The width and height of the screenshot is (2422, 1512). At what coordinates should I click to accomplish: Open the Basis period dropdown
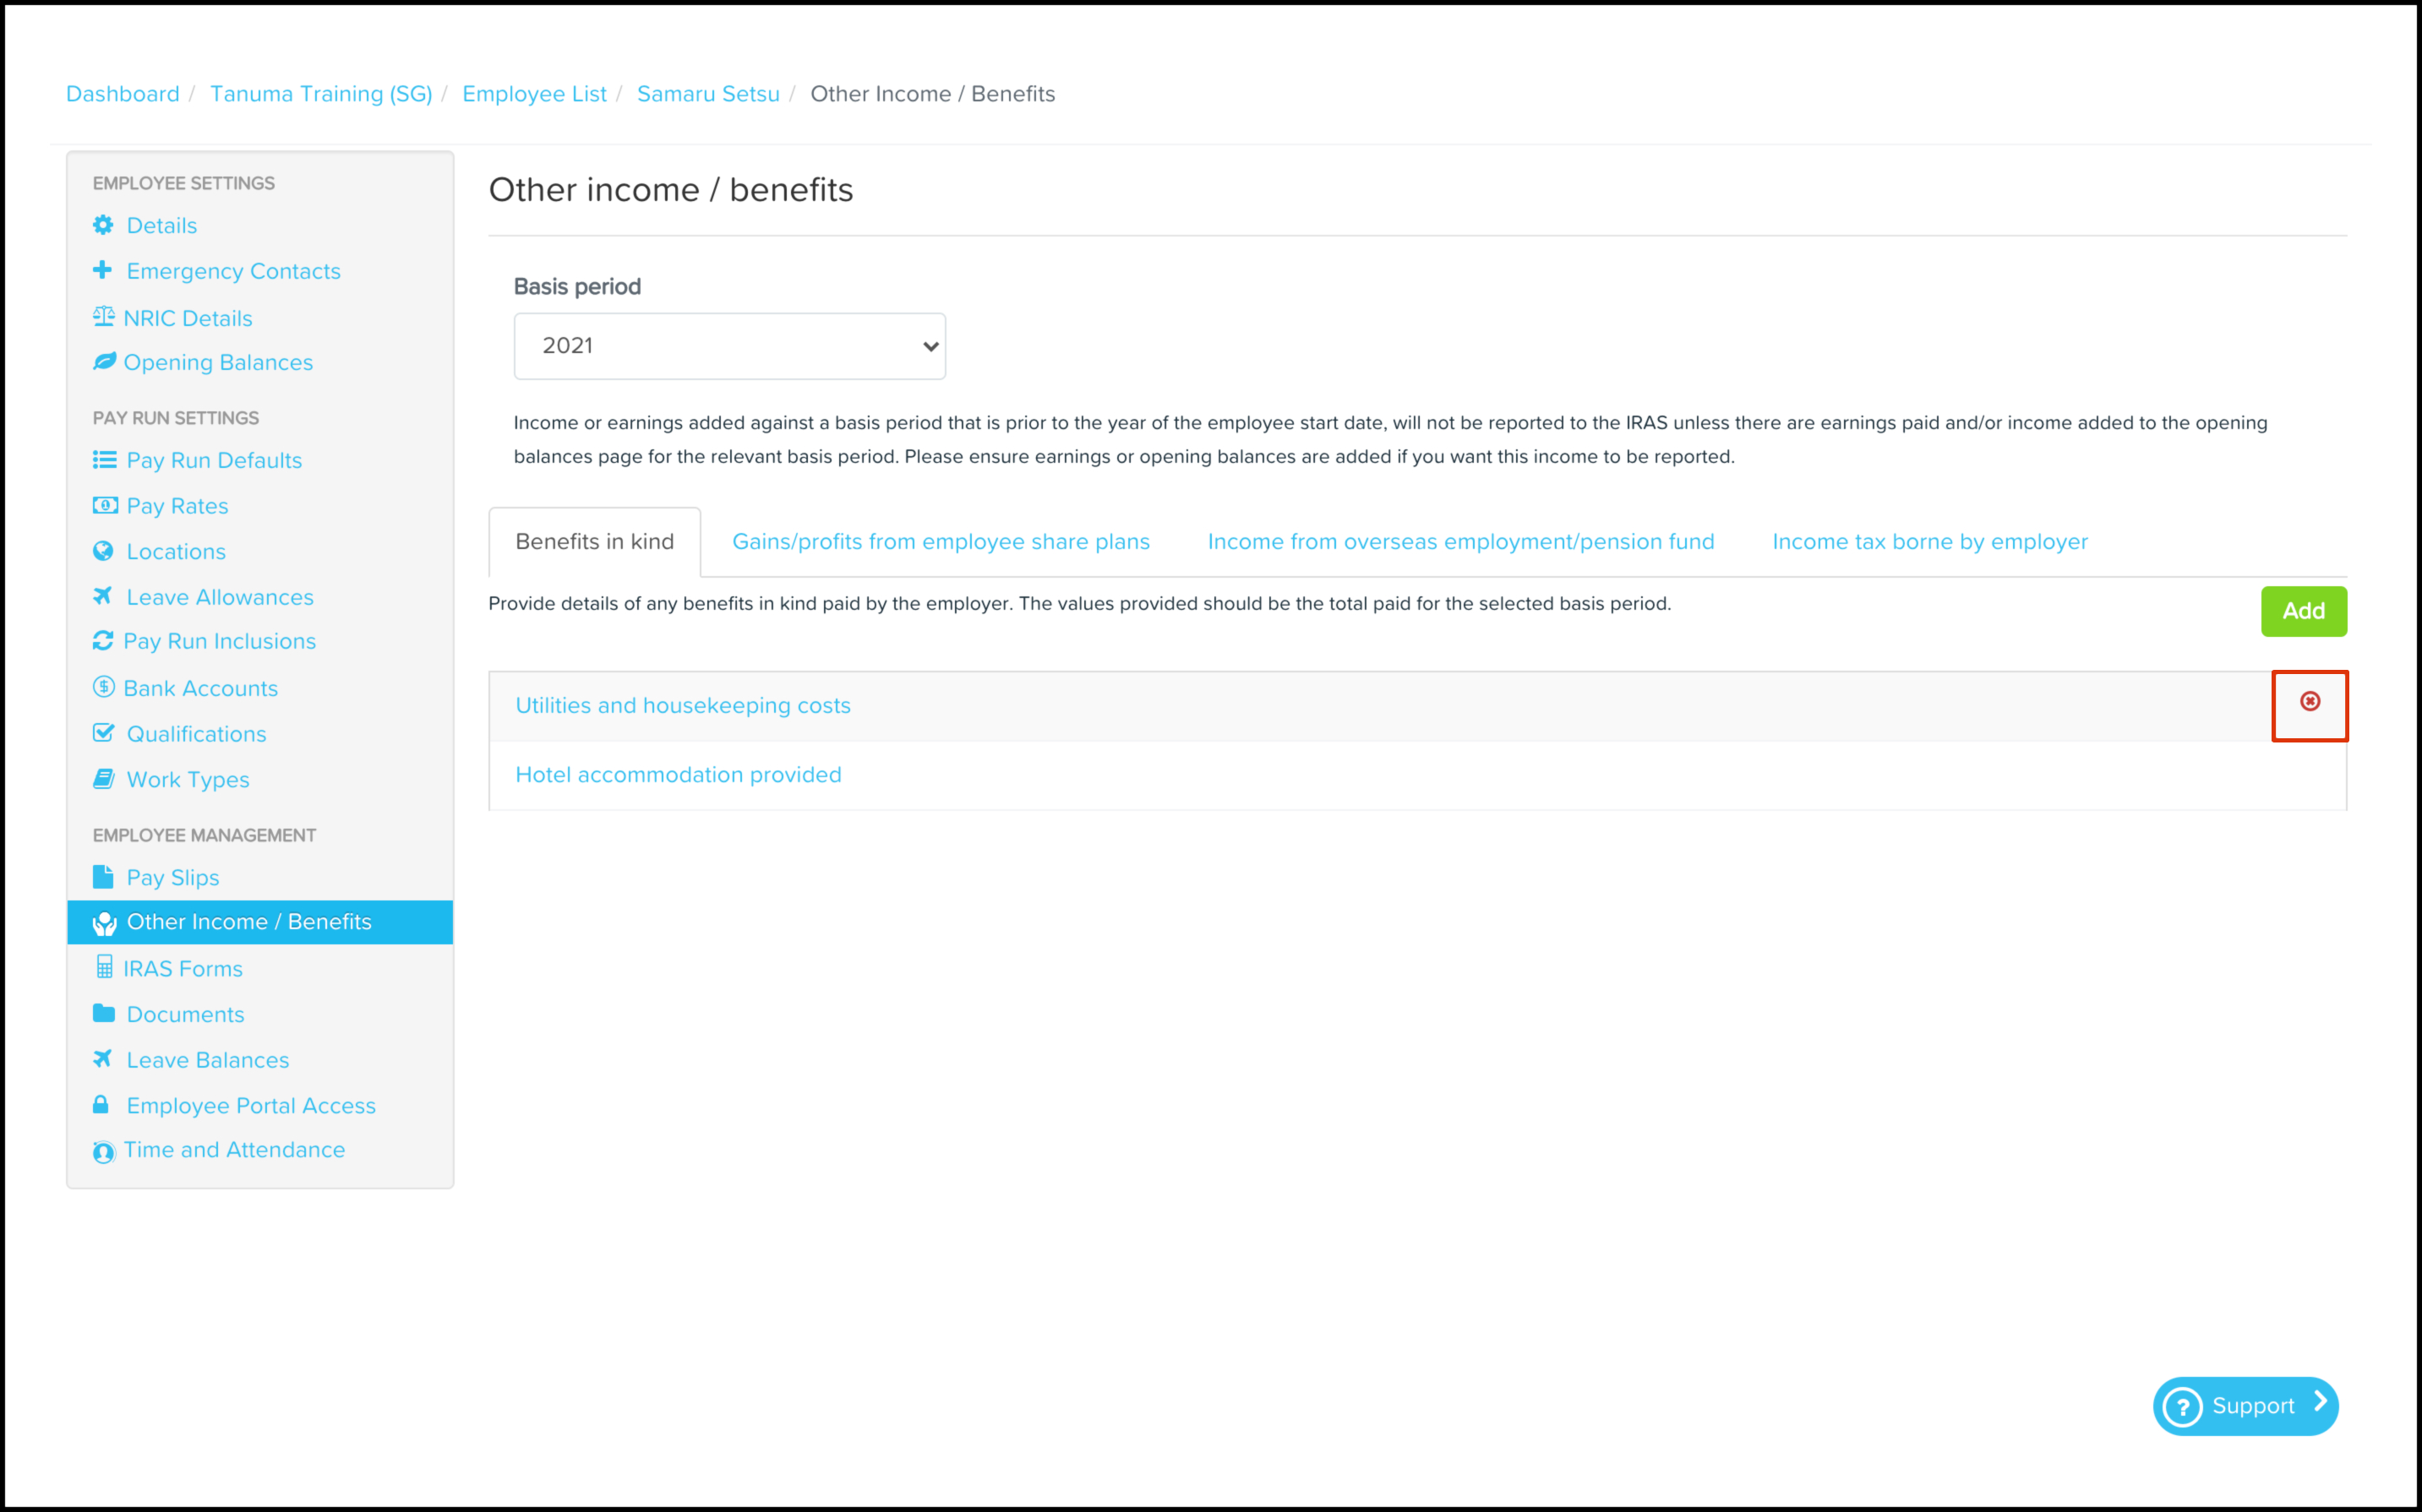pyautogui.click(x=729, y=346)
